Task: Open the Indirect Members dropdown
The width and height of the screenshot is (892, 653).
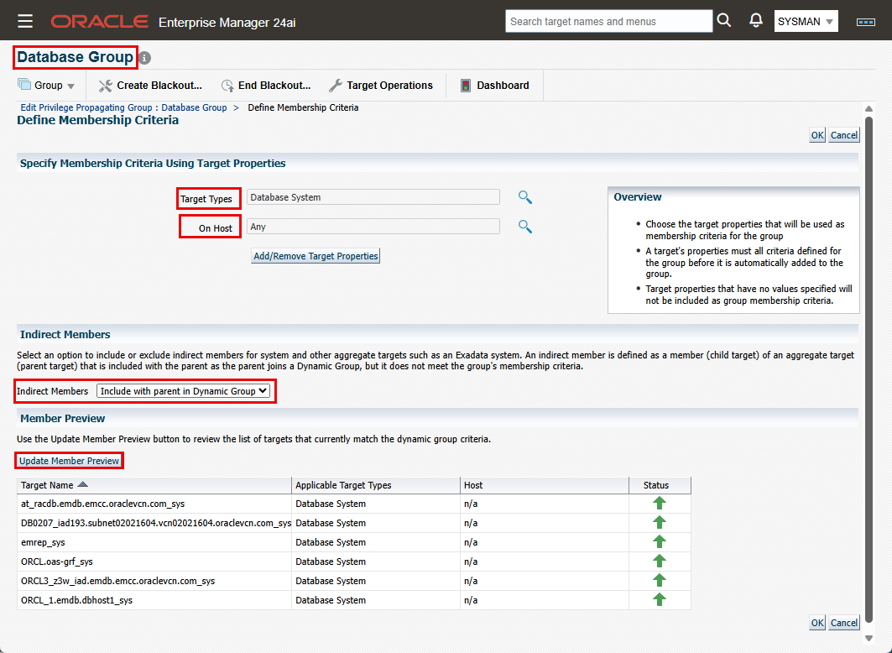Action: tap(183, 391)
